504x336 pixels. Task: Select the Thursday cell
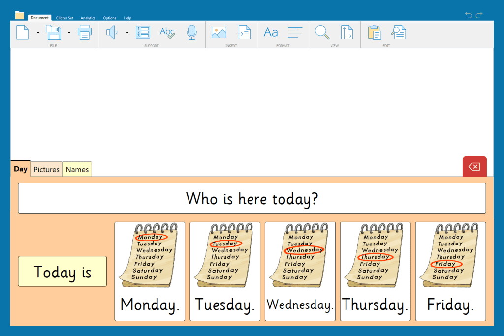(x=376, y=272)
